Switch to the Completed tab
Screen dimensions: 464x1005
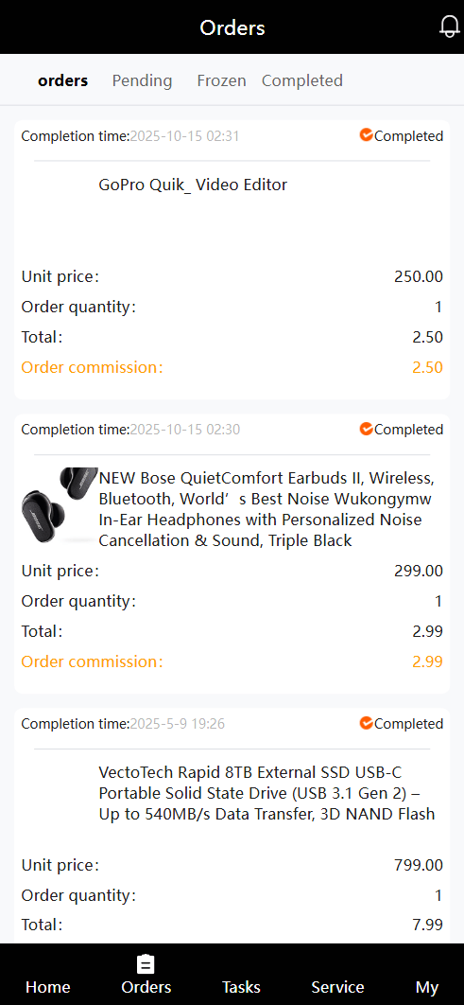pos(302,80)
